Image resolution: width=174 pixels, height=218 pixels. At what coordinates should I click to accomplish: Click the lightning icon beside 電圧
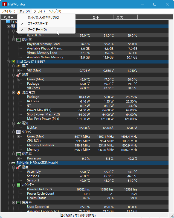coord(19,66)
